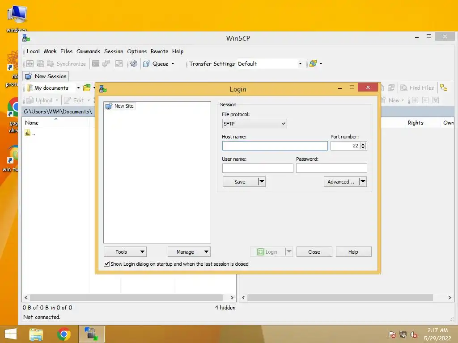The height and width of the screenshot is (343, 458).
Task: Click the WinSCP taskbar icon
Action: [91, 334]
